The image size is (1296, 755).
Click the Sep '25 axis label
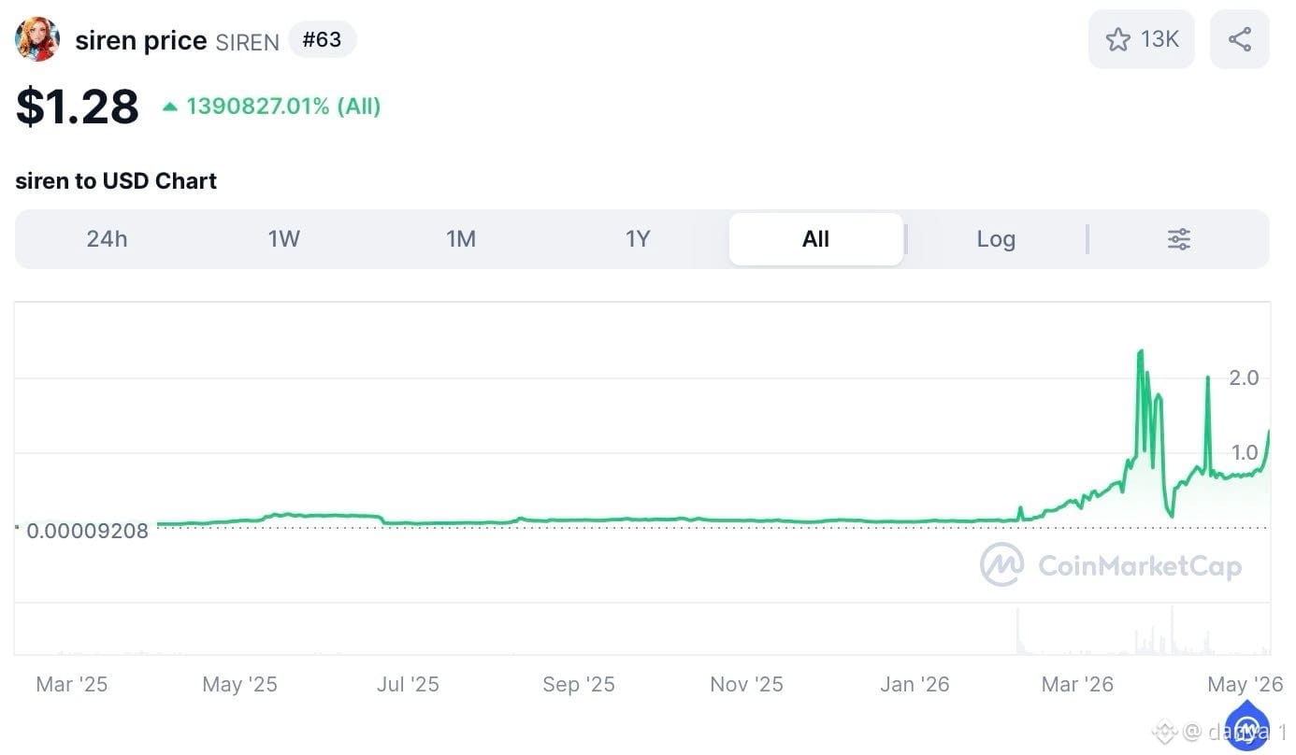click(x=579, y=684)
